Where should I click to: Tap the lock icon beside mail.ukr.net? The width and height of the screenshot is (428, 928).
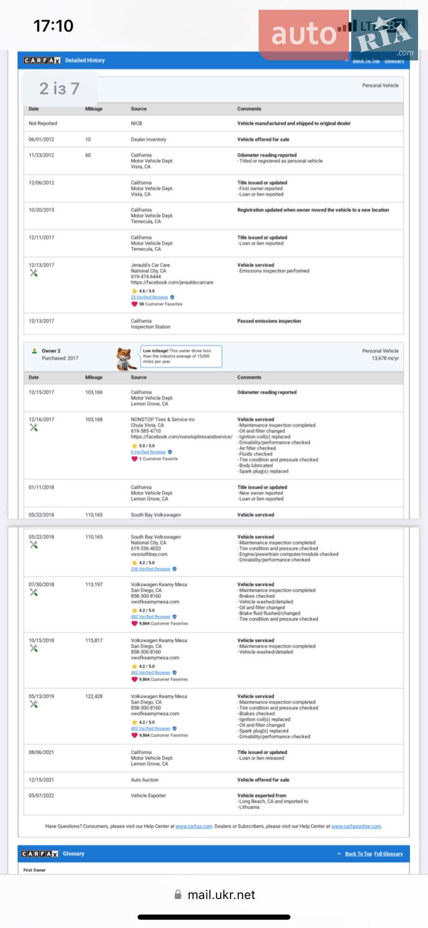pyautogui.click(x=178, y=895)
